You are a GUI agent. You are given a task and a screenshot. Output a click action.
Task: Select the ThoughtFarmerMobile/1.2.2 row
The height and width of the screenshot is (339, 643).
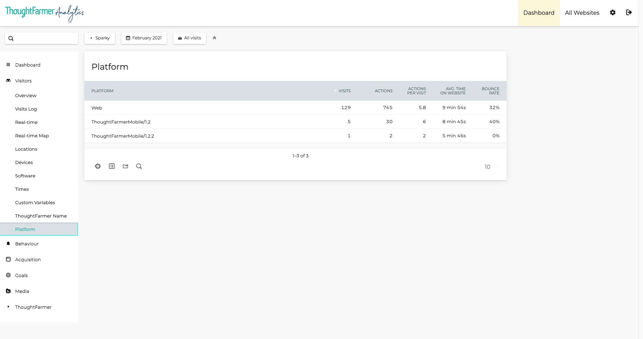point(295,136)
